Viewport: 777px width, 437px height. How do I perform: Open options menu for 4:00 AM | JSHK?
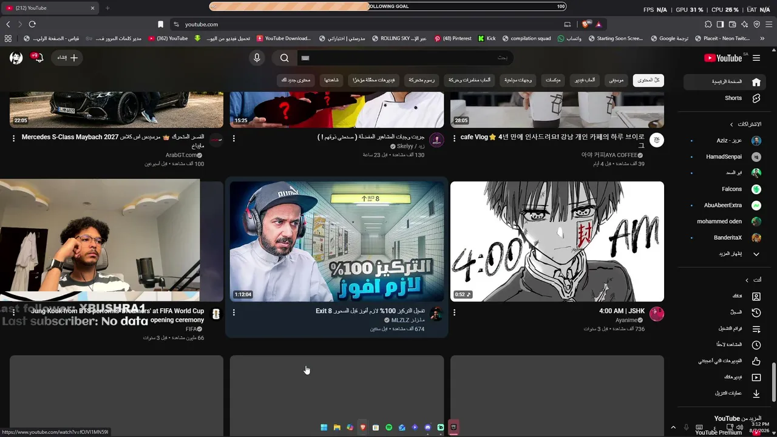click(454, 313)
